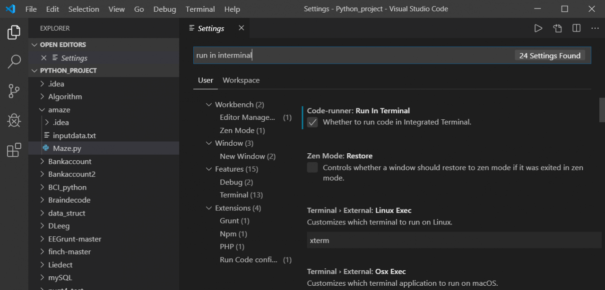Select New Window (2) in settings tree

tap(248, 156)
